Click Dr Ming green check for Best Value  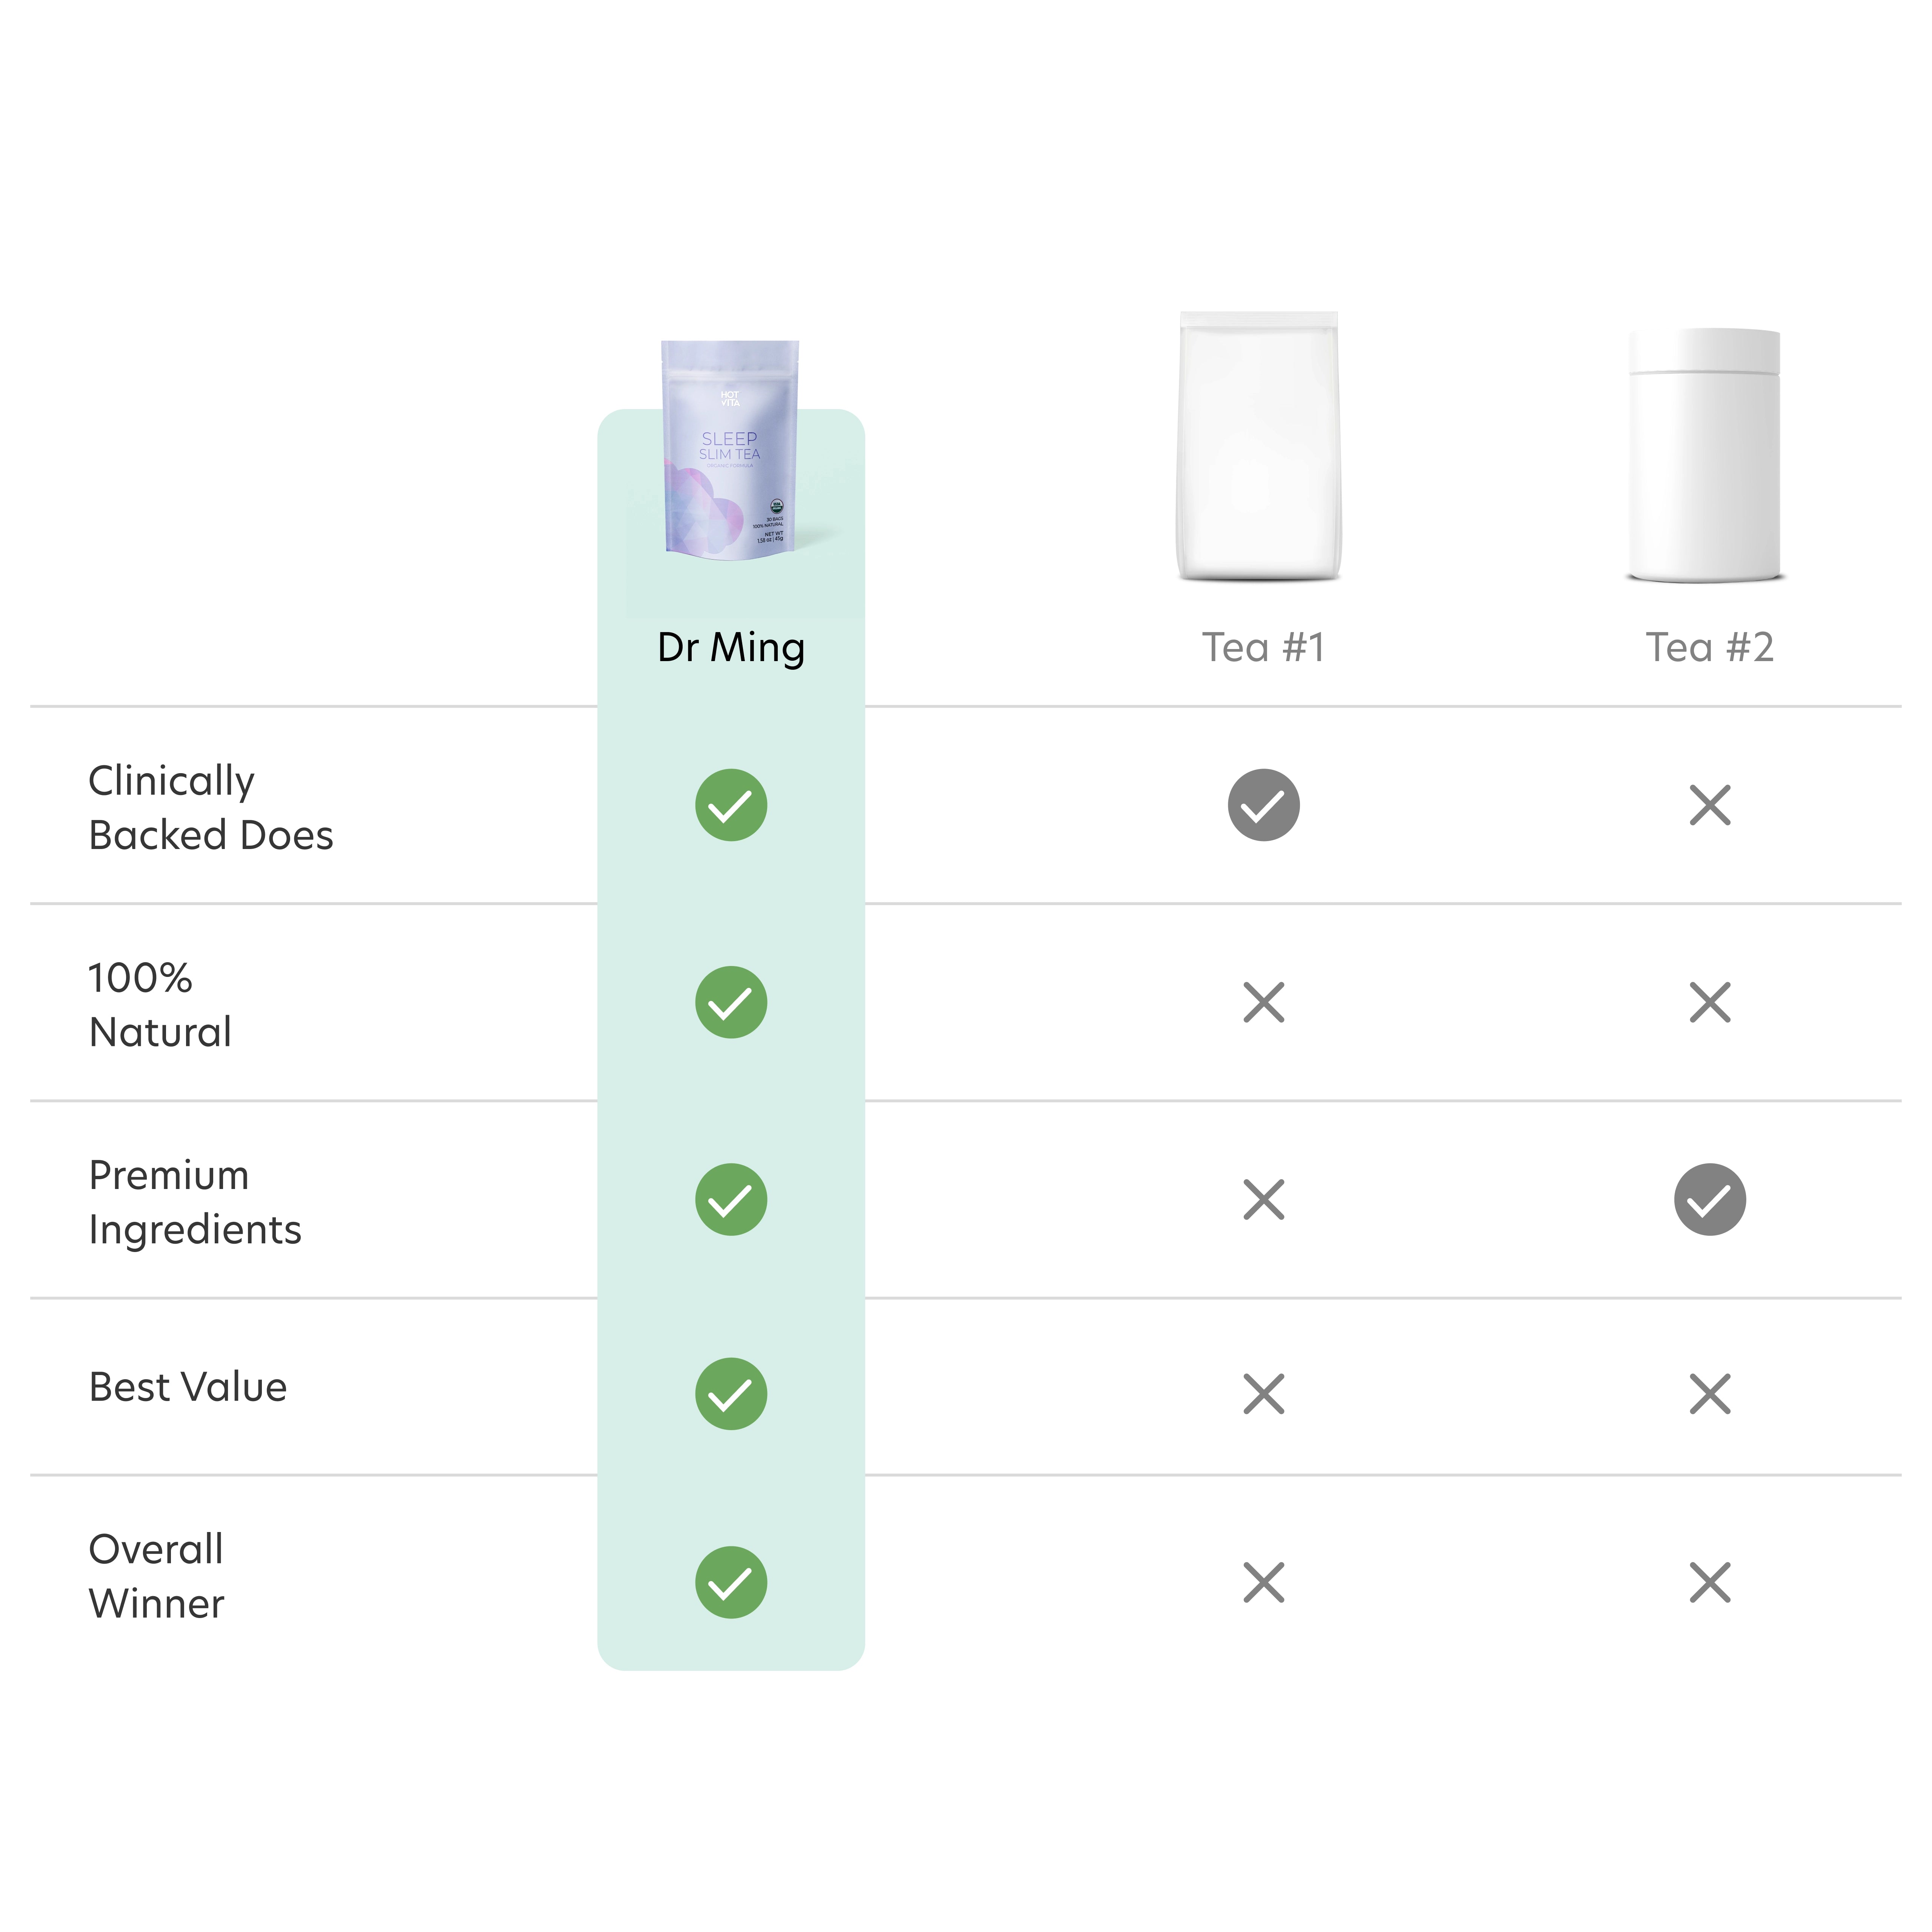(x=731, y=1394)
